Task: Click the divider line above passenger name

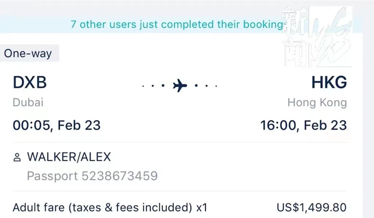Action: (180, 143)
